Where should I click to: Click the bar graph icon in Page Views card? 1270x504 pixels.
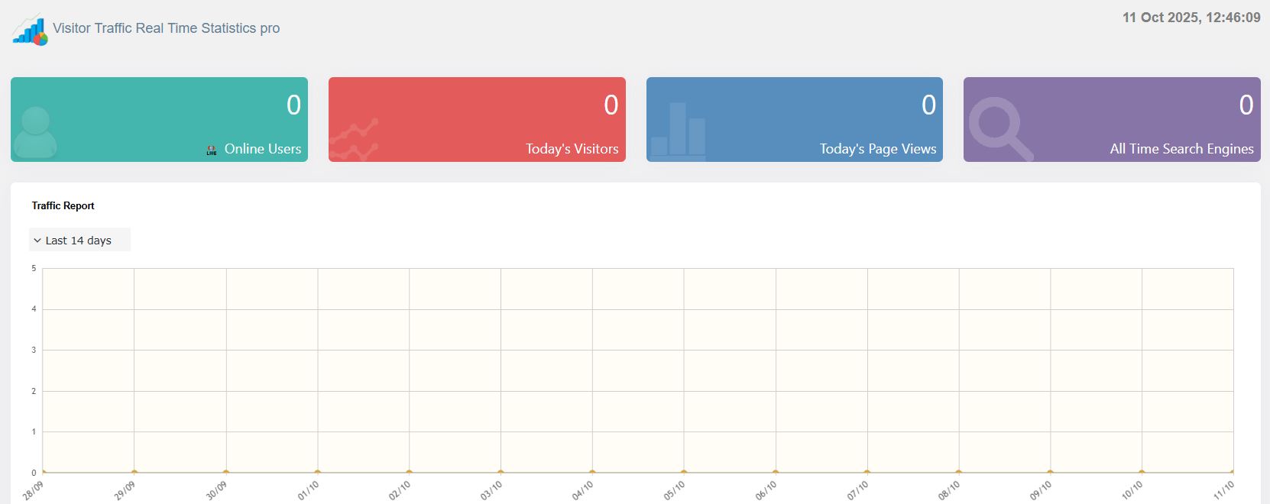point(678,130)
